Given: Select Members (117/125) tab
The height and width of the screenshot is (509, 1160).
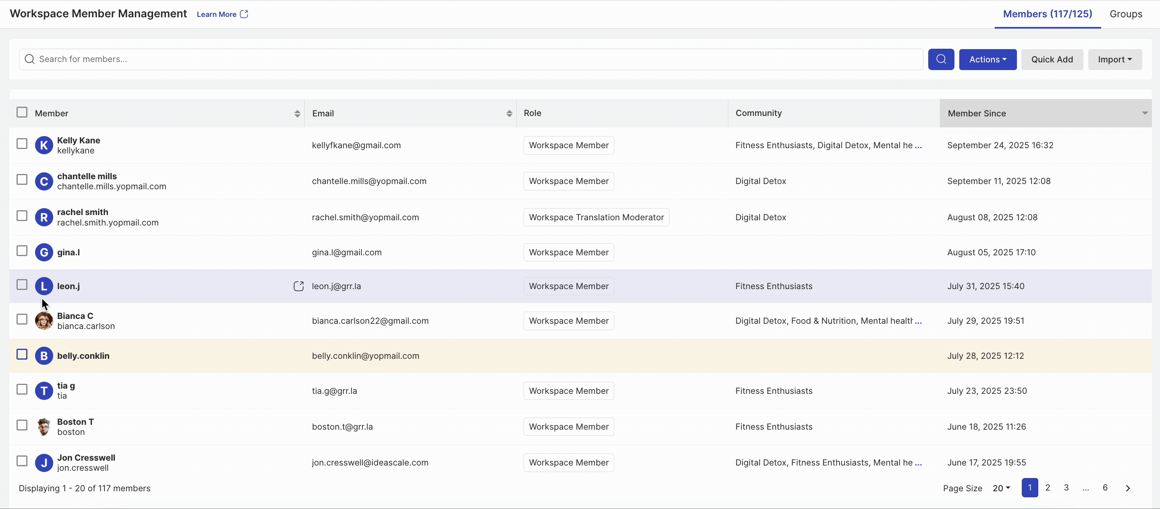Looking at the screenshot, I should point(1047,14).
